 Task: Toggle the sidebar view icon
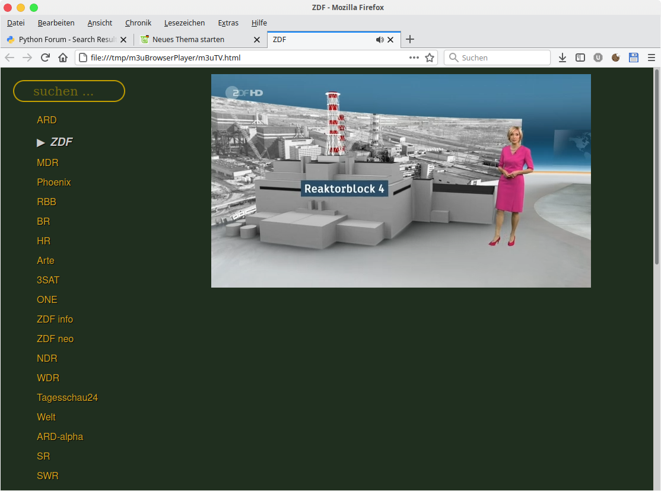tap(580, 58)
